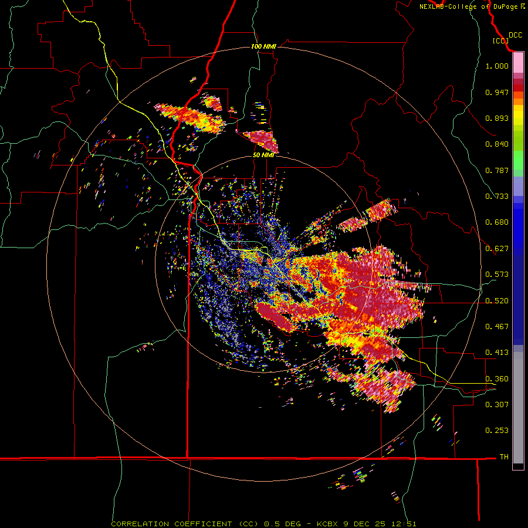
Task: Click the 100 NMI range ring label
Action: (x=263, y=46)
